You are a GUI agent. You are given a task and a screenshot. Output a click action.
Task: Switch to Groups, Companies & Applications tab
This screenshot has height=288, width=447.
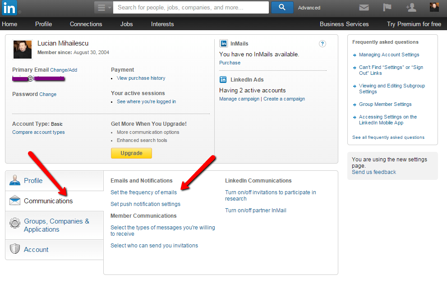[54, 225]
